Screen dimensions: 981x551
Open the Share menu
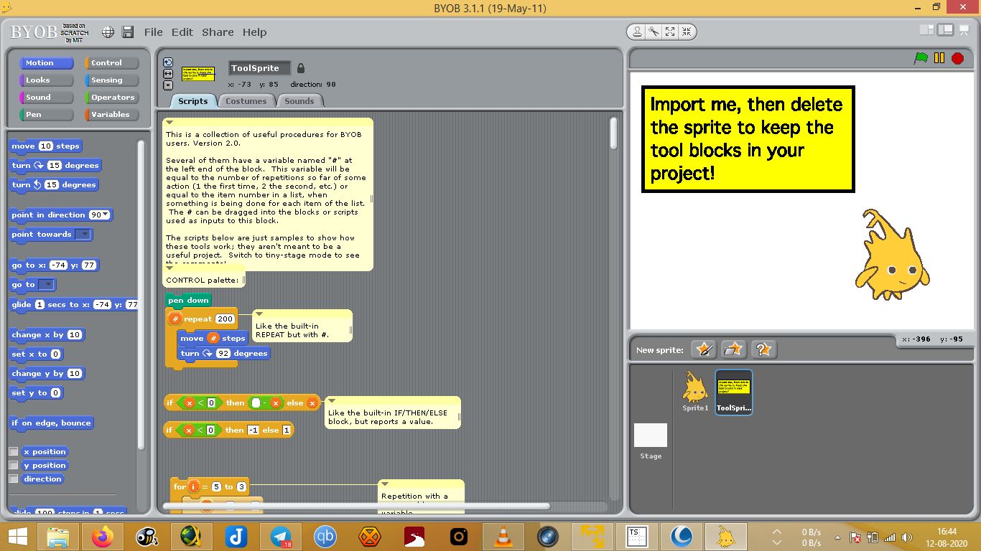(x=218, y=32)
